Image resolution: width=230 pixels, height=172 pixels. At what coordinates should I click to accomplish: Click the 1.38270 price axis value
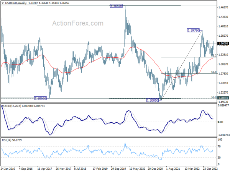223,36
